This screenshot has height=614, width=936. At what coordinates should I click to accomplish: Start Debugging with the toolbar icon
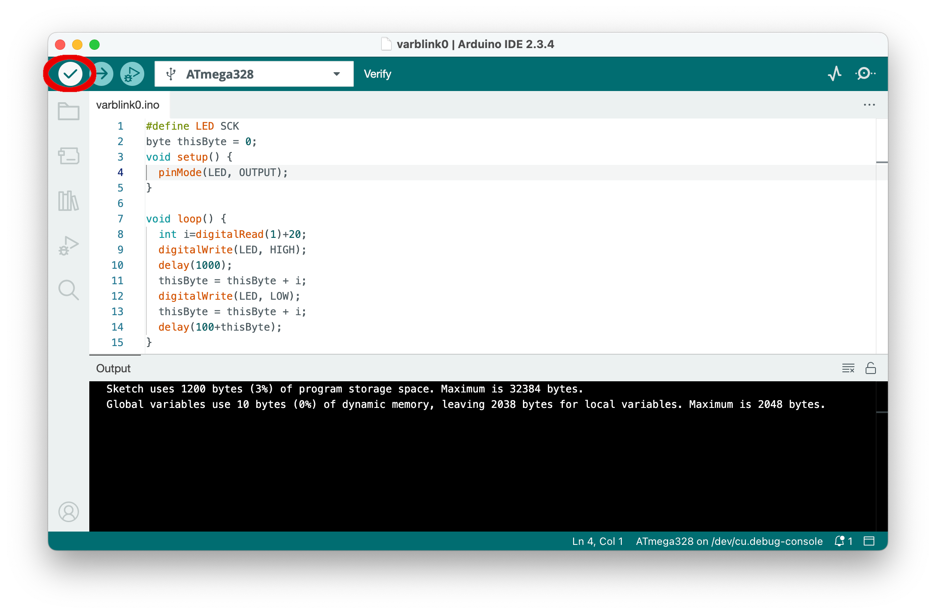[x=132, y=74]
